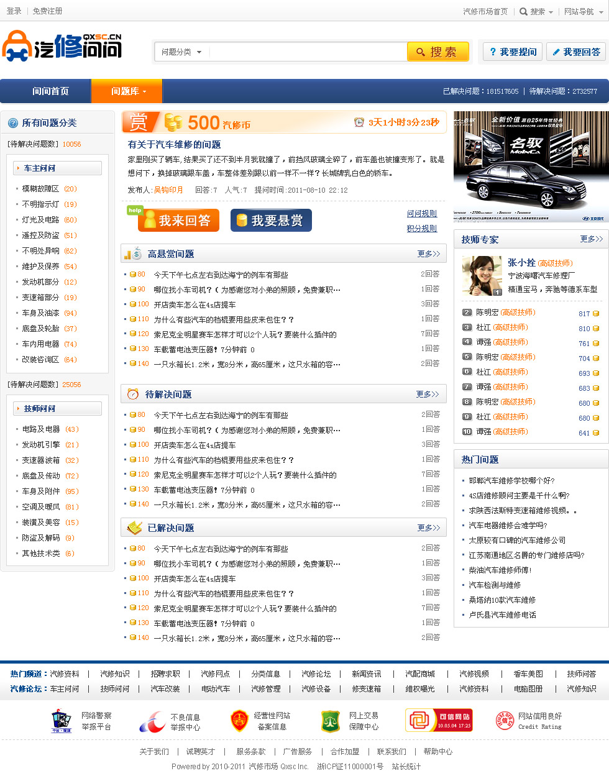
Task: Click the magnifier icon next to 搜索 in top bar
Action: coord(524,11)
